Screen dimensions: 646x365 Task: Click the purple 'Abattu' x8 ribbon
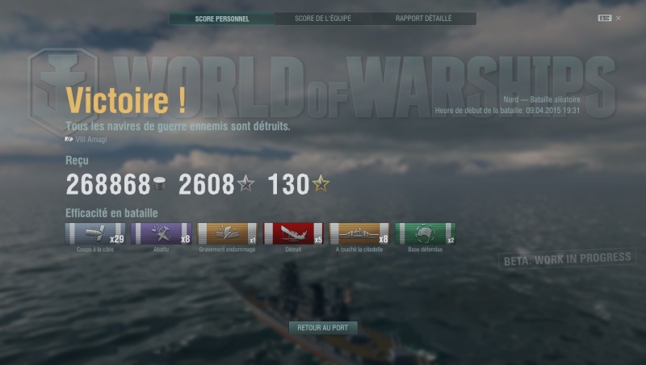coord(161,233)
